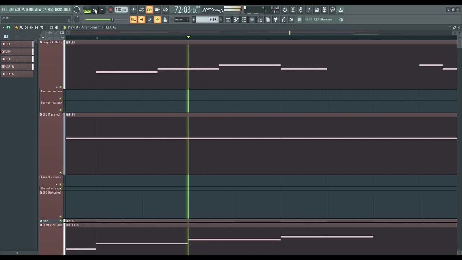The image size is (462, 260).
Task: Click the green slider handle beside the knob
Action: point(112,19)
